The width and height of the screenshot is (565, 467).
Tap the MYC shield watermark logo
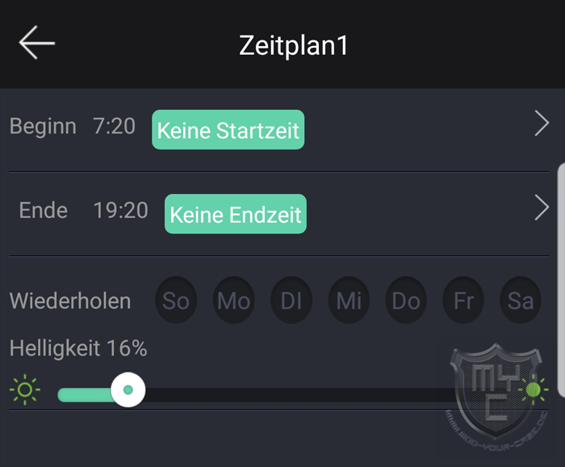point(496,395)
